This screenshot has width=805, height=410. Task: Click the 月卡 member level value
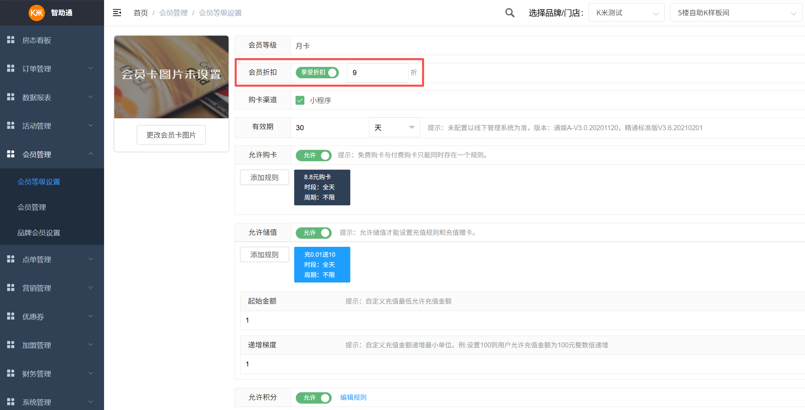coord(303,46)
